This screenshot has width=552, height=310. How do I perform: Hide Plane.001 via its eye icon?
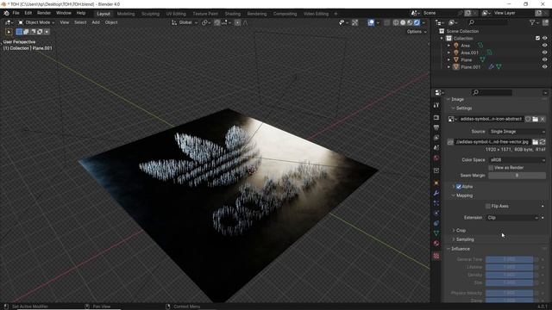pyautogui.click(x=544, y=67)
